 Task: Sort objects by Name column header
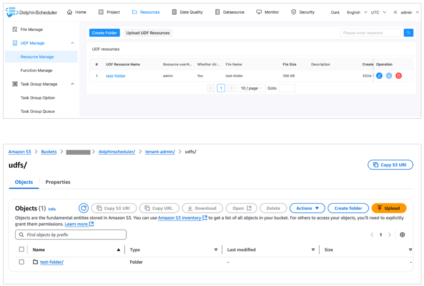point(39,250)
